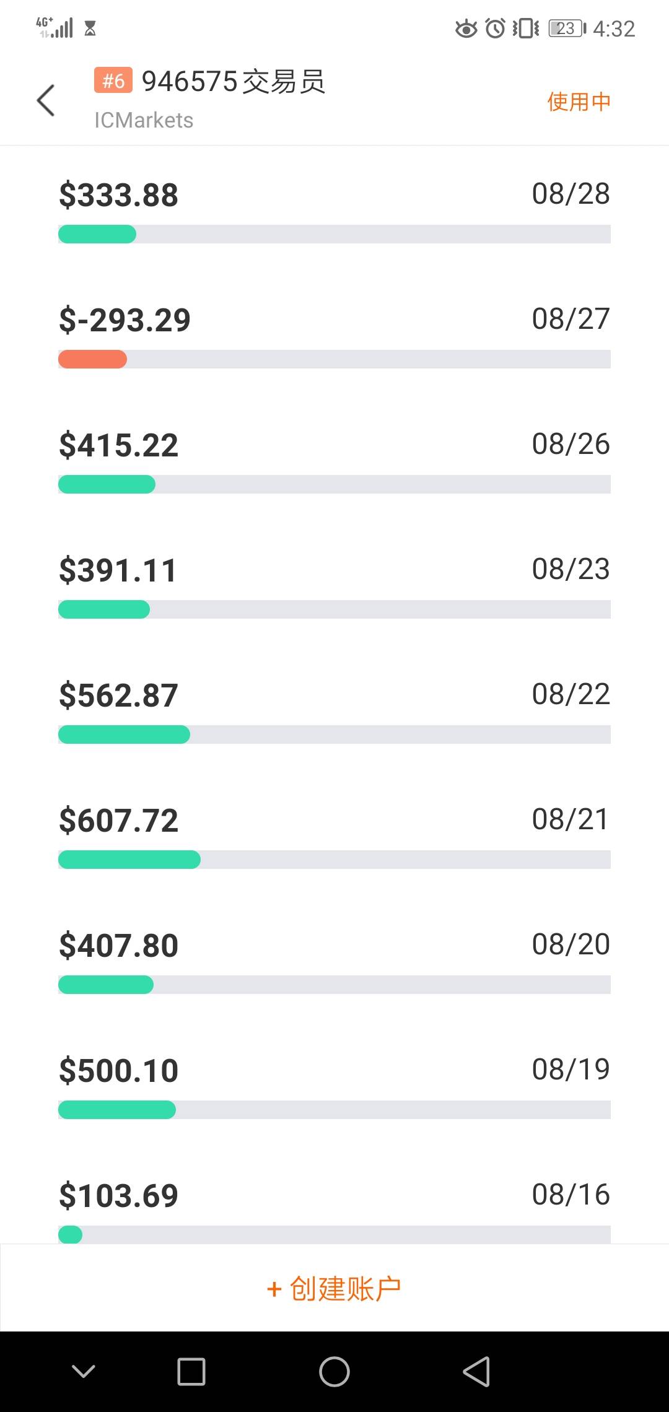The width and height of the screenshot is (669, 1412).
Task: Tap the hide-keyboard down chevron
Action: [x=84, y=1371]
